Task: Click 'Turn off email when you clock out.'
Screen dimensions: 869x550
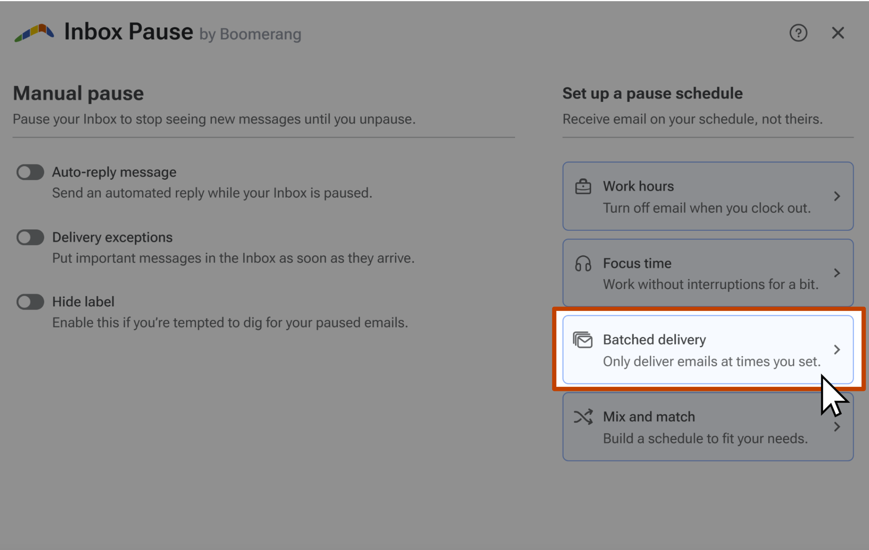Action: tap(707, 208)
